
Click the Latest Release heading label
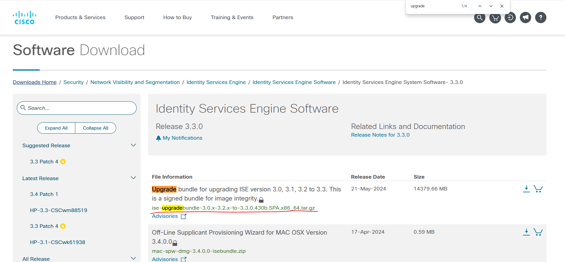point(41,178)
